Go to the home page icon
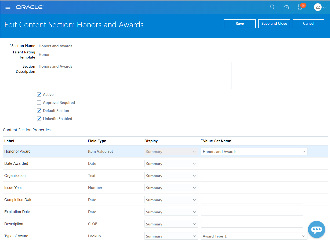330x241 pixels. pos(286,7)
